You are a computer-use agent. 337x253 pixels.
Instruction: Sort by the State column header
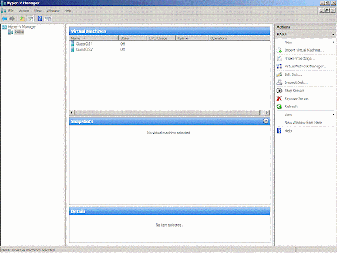pyautogui.click(x=133, y=38)
